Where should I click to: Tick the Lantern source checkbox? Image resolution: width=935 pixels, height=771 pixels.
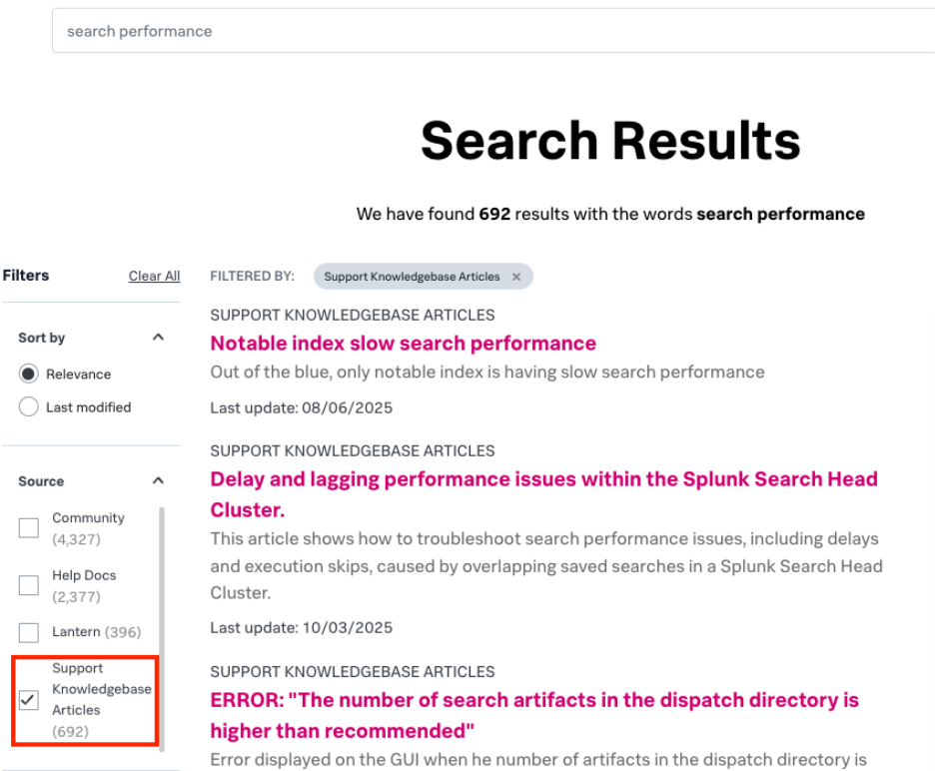[x=29, y=632]
